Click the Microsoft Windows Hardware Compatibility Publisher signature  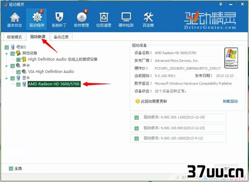point(193,83)
